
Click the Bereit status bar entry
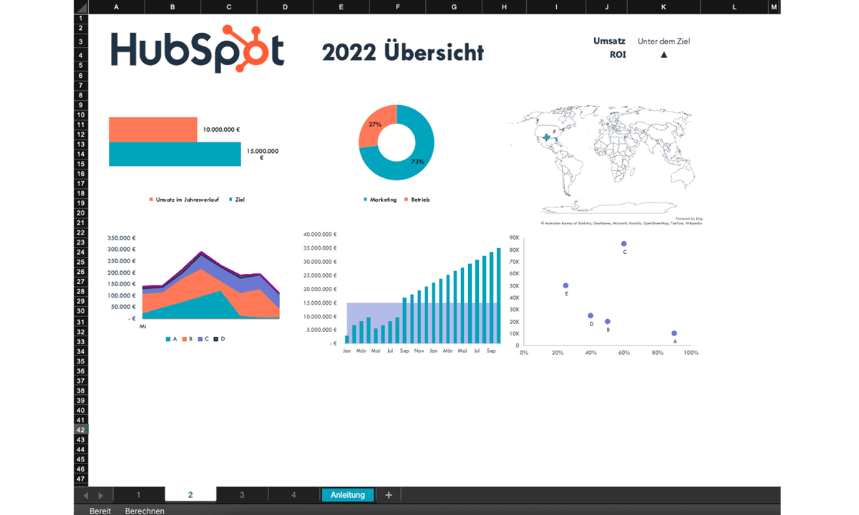pyautogui.click(x=100, y=511)
